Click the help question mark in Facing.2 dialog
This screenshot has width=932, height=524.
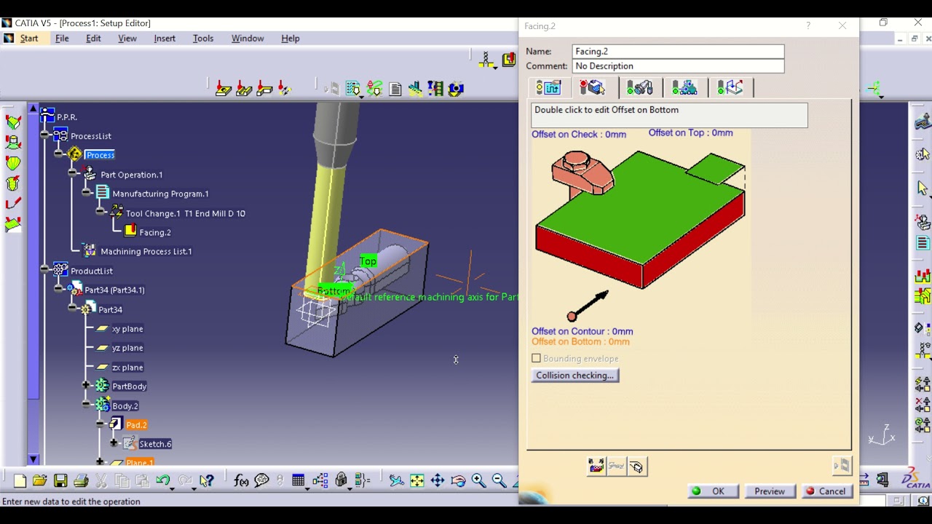coord(808,25)
